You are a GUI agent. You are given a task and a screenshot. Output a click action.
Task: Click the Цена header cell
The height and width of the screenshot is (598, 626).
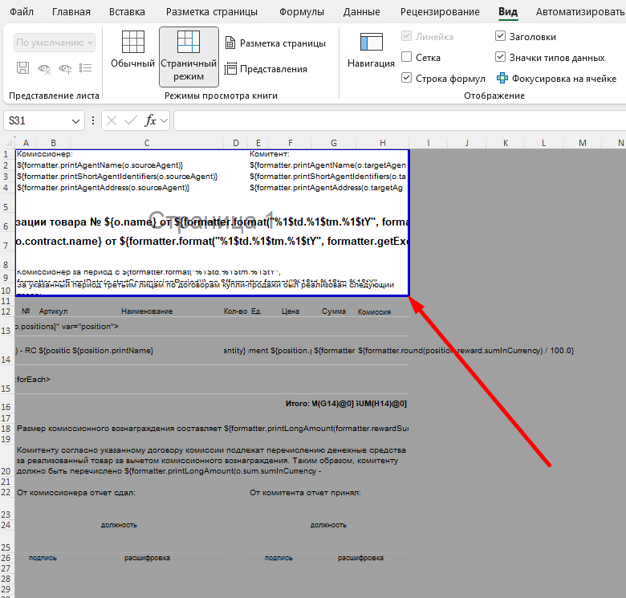291,311
